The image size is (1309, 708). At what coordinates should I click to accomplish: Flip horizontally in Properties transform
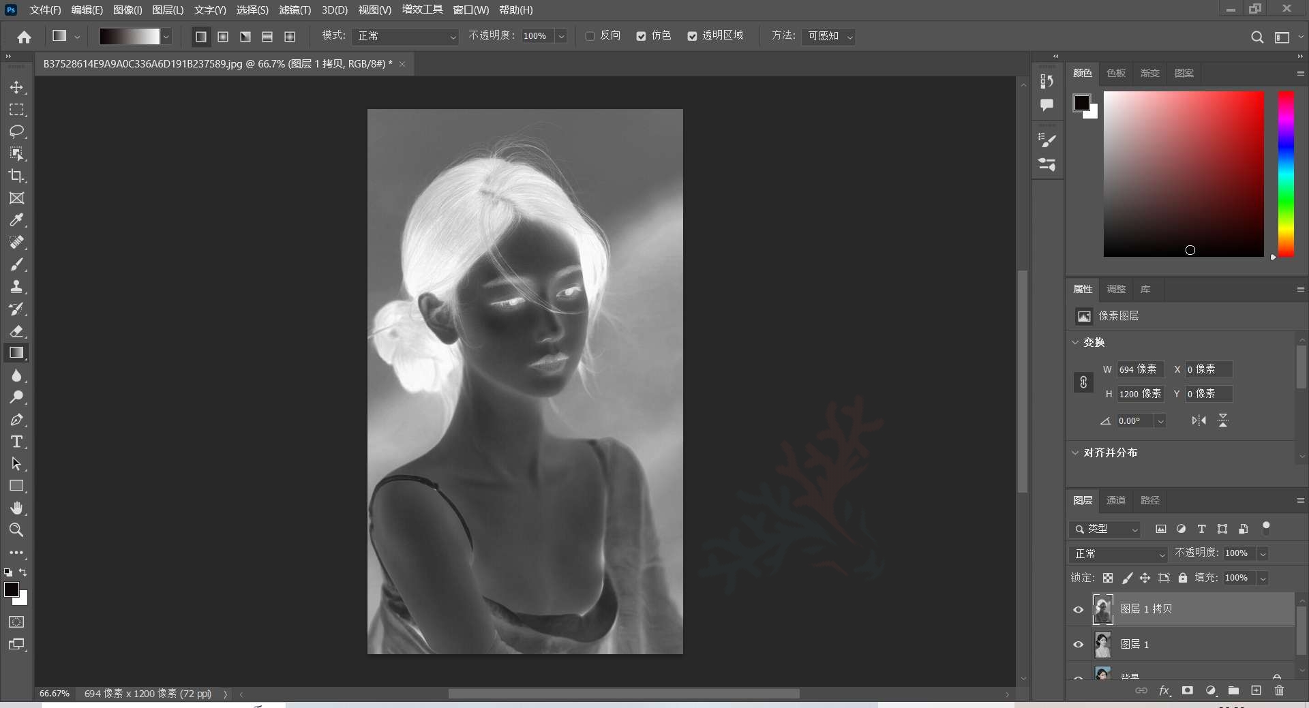[1199, 420]
